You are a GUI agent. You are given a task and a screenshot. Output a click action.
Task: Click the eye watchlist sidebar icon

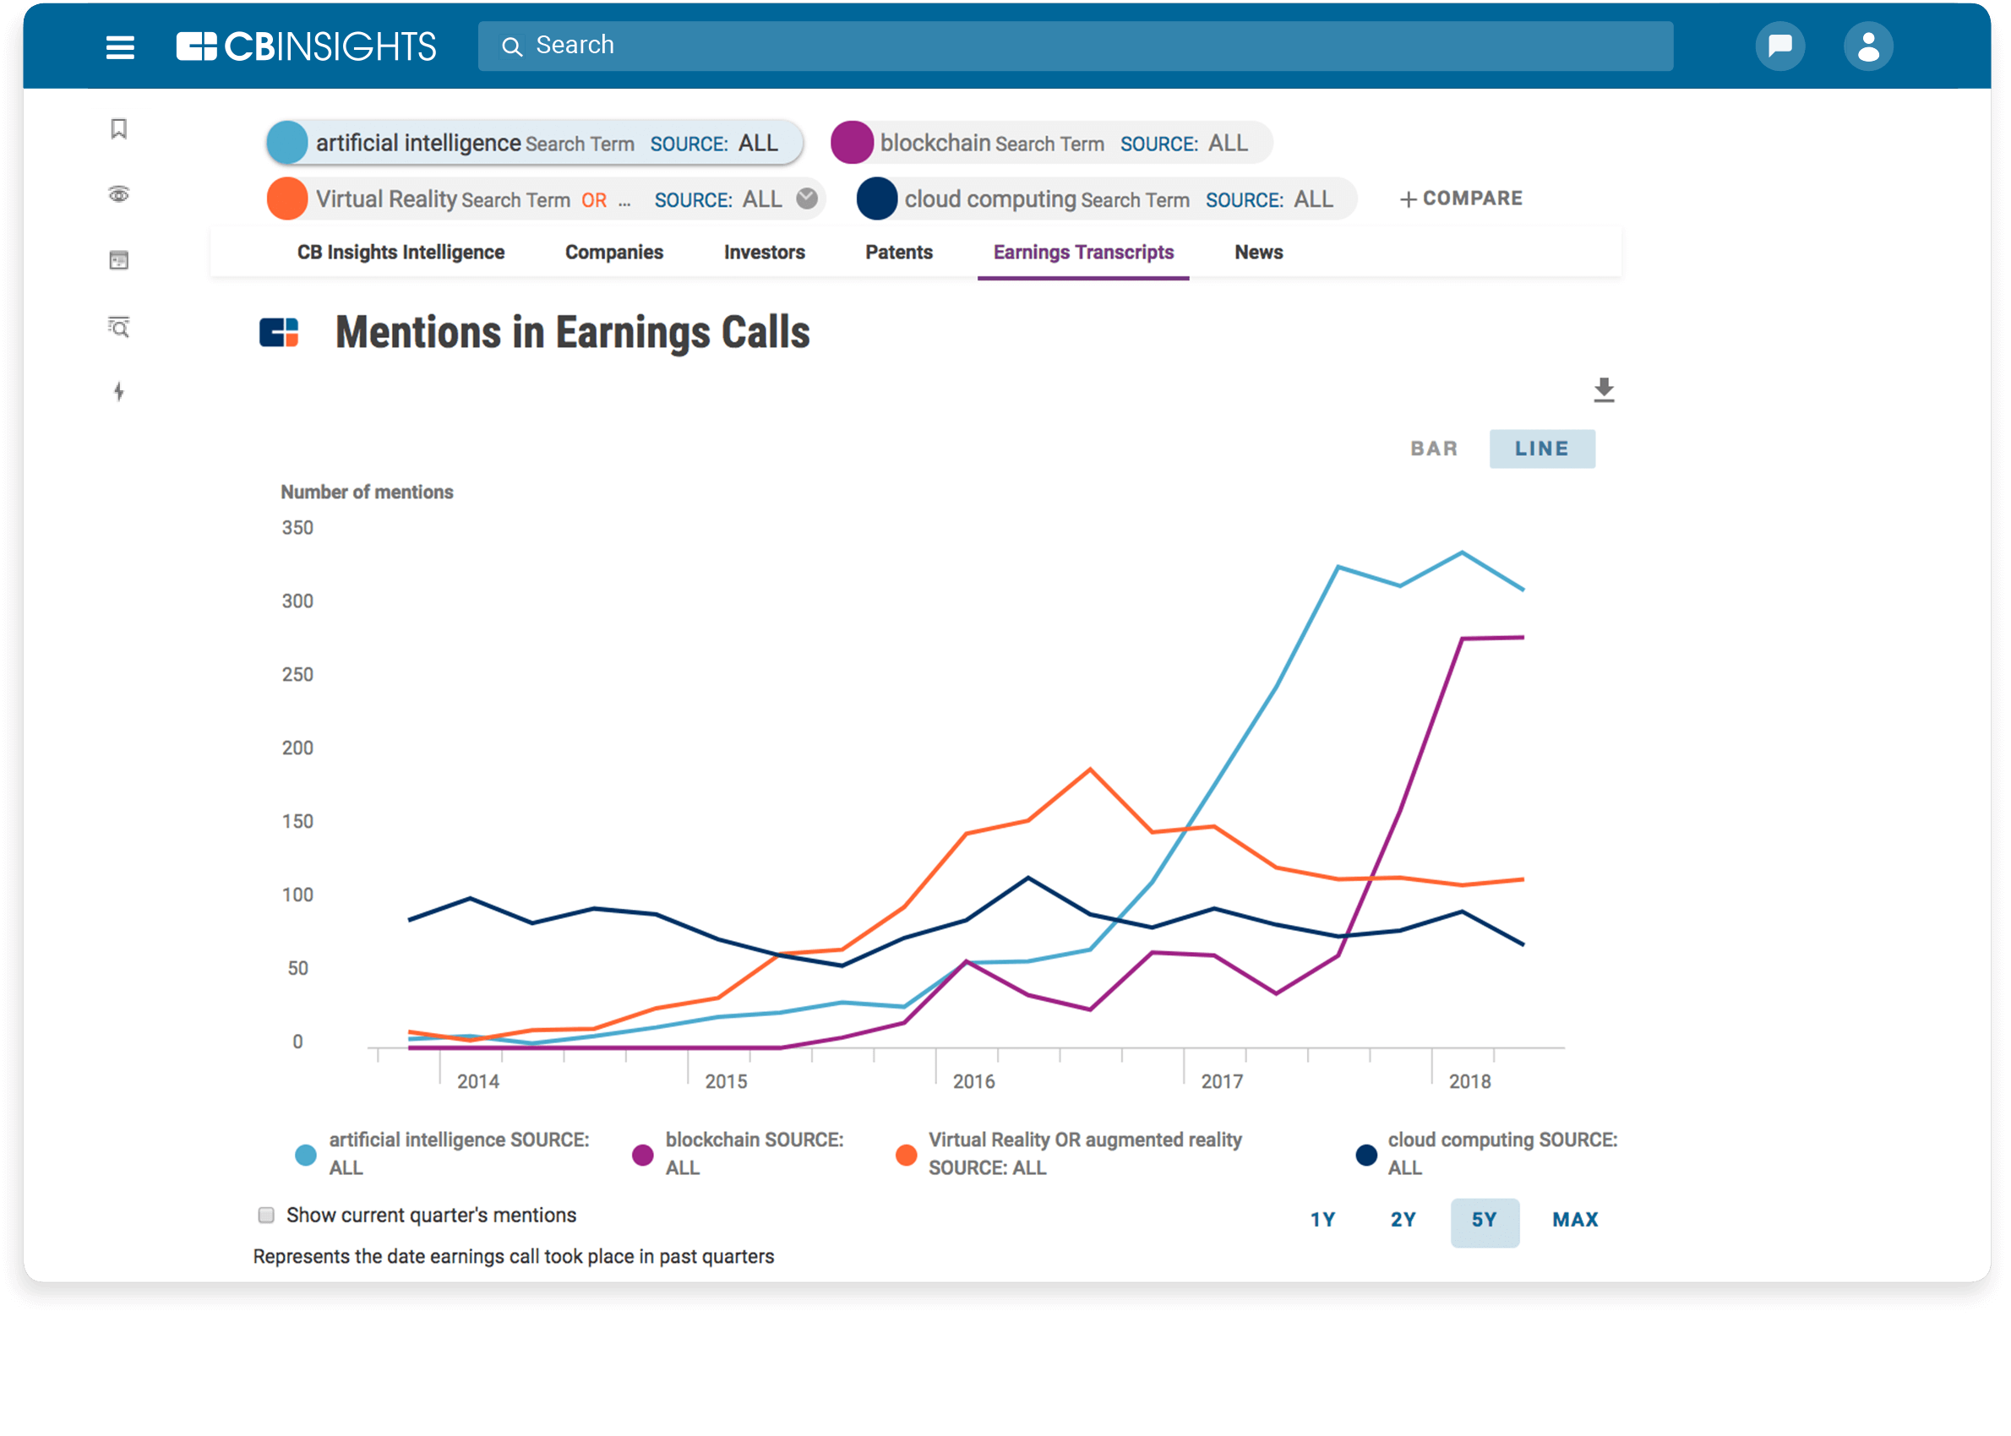(x=118, y=194)
